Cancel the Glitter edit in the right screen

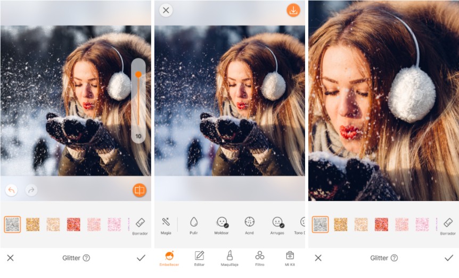(318, 258)
